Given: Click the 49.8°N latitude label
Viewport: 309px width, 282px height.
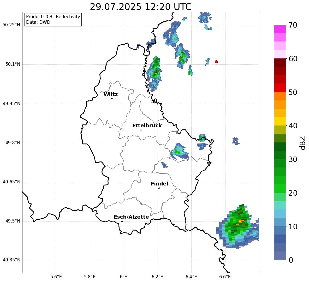Looking at the screenshot, I should (13, 143).
